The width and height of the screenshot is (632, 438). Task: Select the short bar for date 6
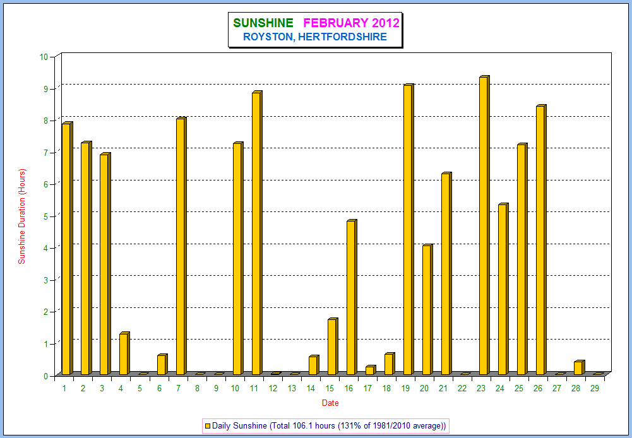(162, 364)
